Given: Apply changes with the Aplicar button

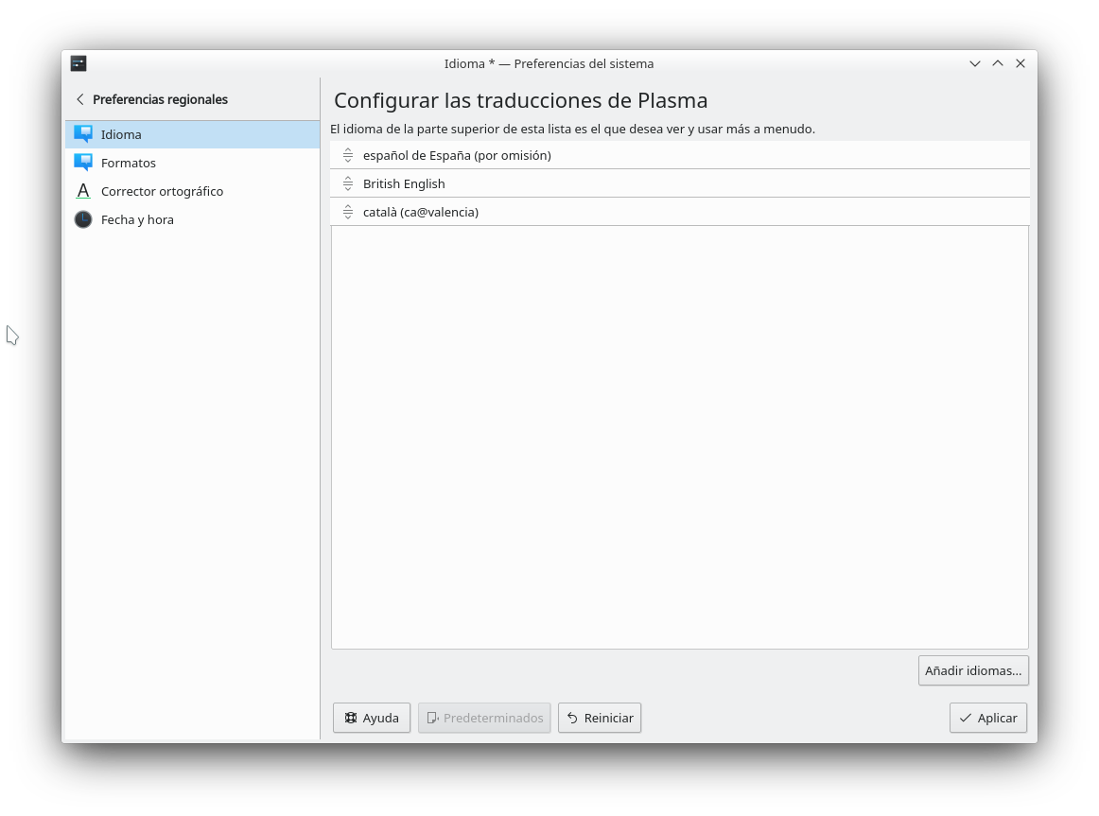Looking at the screenshot, I should (987, 718).
